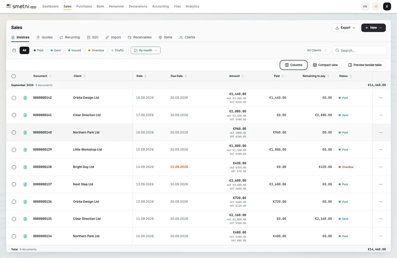Open document icon for invoice 0000000136

25,202
